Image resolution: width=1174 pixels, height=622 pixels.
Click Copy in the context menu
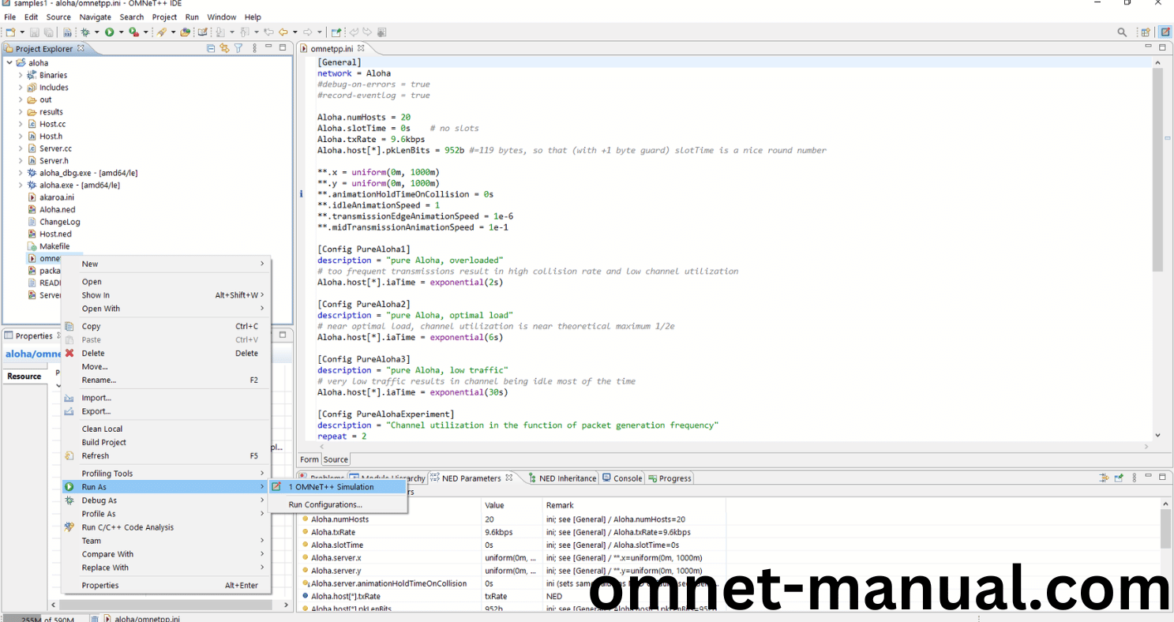click(166, 326)
